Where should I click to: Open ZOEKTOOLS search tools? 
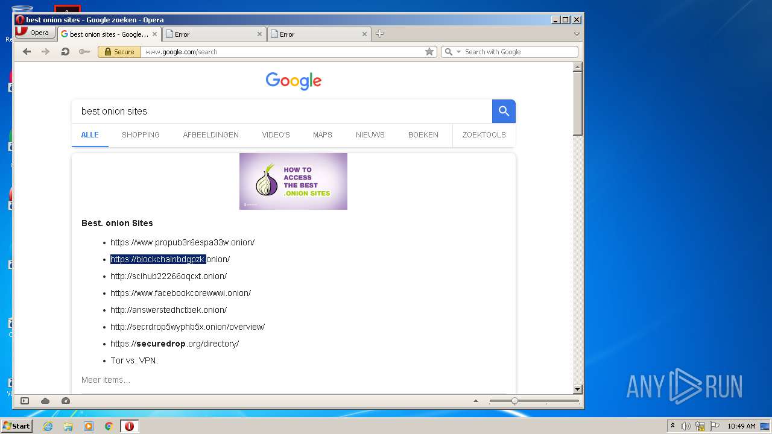[484, 135]
